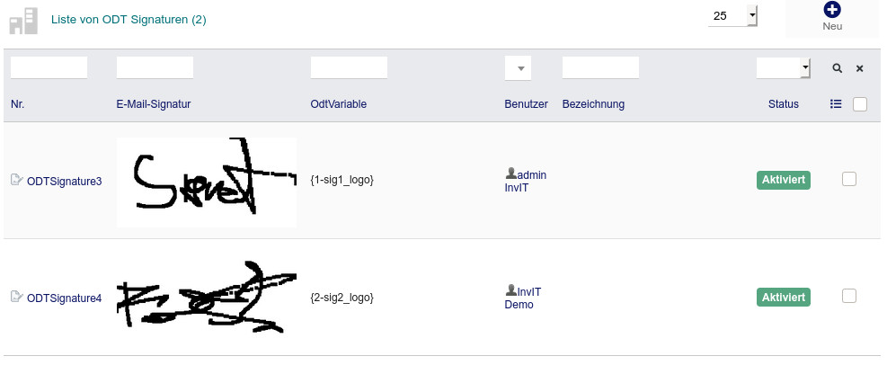Check the ODTSignature3 row checkbox
887x365 pixels.
click(x=849, y=180)
